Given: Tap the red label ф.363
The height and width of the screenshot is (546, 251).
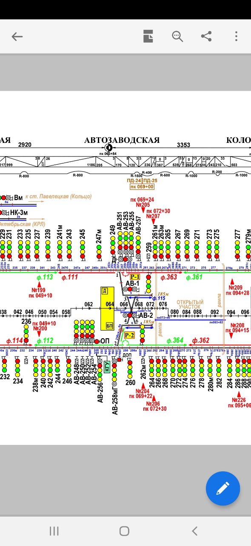Looking at the screenshot, I should 169,277.
